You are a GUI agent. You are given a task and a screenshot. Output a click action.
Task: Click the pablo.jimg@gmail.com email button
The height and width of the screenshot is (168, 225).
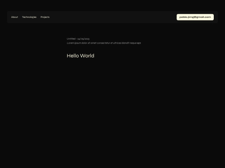click(195, 17)
